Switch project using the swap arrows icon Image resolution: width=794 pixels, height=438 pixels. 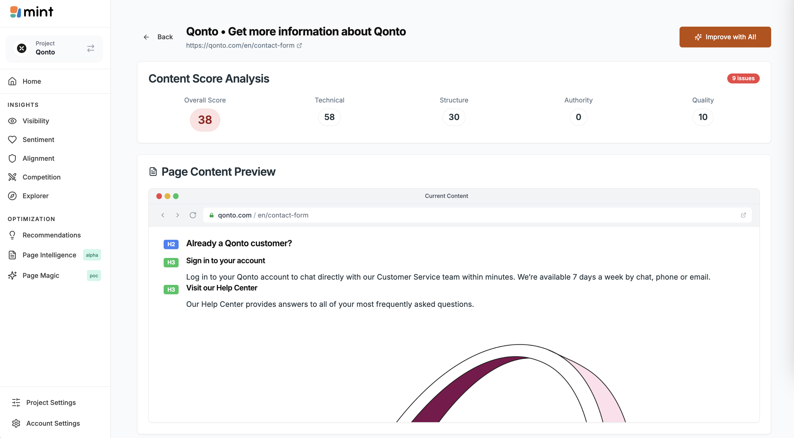91,48
